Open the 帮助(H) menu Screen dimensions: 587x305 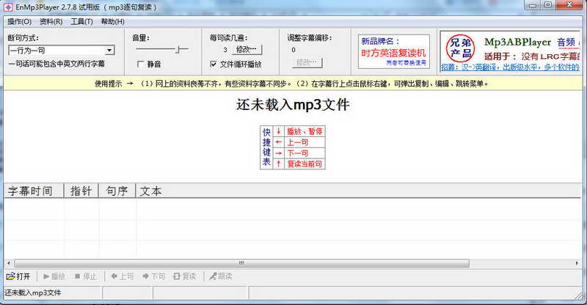point(113,22)
